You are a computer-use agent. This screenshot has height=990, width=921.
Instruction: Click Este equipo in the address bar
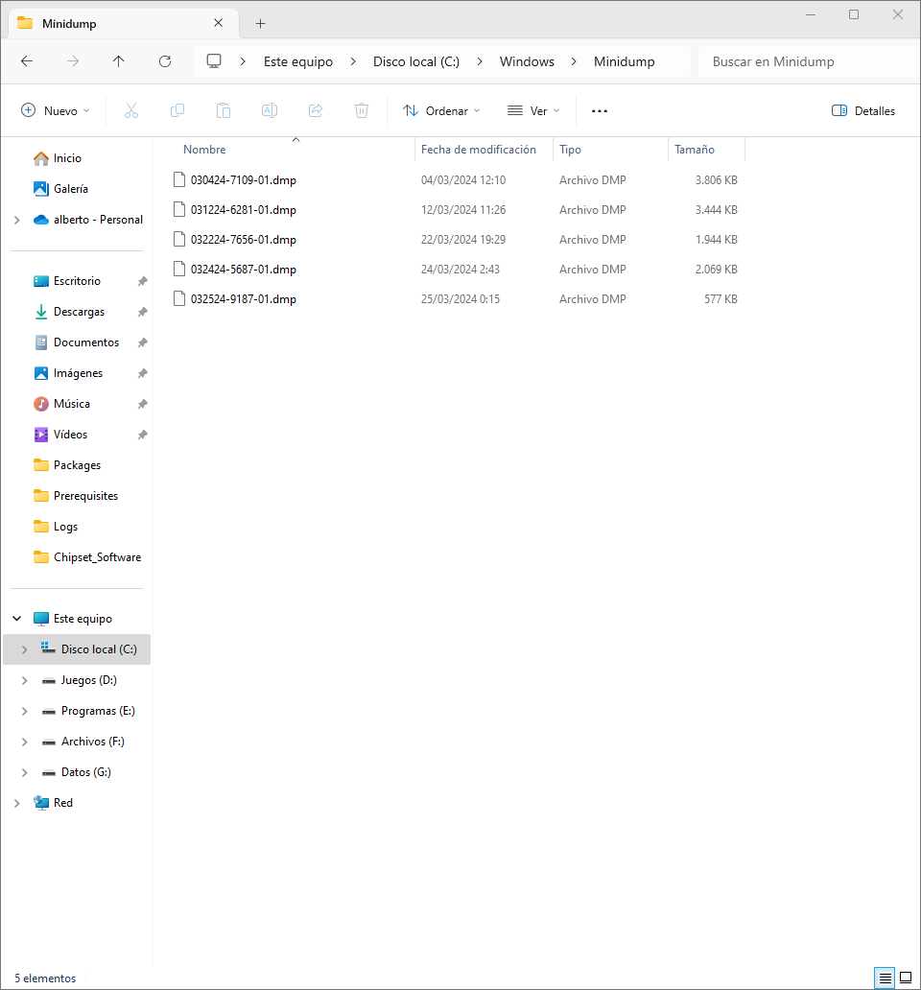point(298,61)
